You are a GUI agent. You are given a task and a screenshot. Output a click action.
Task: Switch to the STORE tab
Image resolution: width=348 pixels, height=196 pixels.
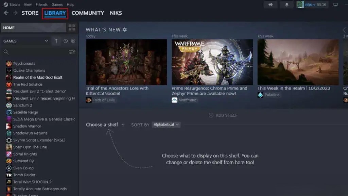pyautogui.click(x=30, y=13)
